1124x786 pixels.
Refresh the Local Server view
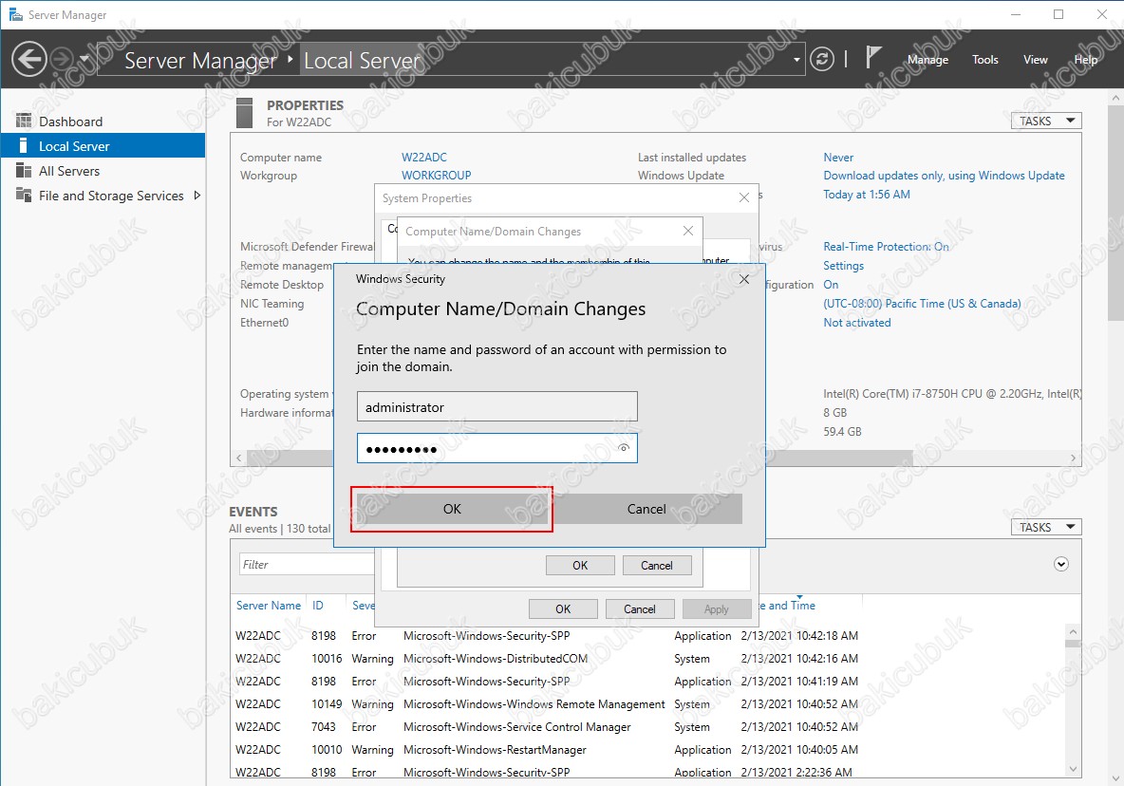click(x=821, y=60)
